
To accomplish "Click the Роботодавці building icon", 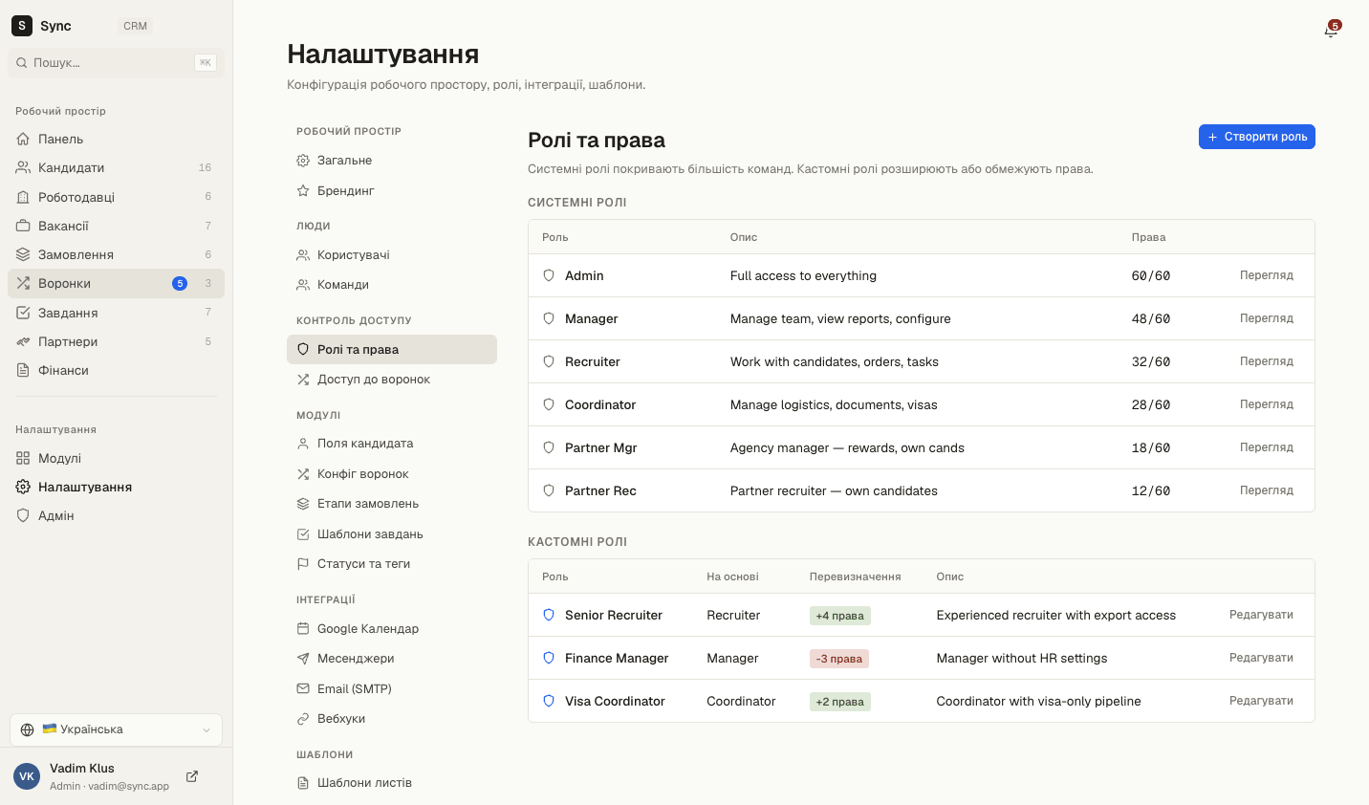I will [x=23, y=197].
